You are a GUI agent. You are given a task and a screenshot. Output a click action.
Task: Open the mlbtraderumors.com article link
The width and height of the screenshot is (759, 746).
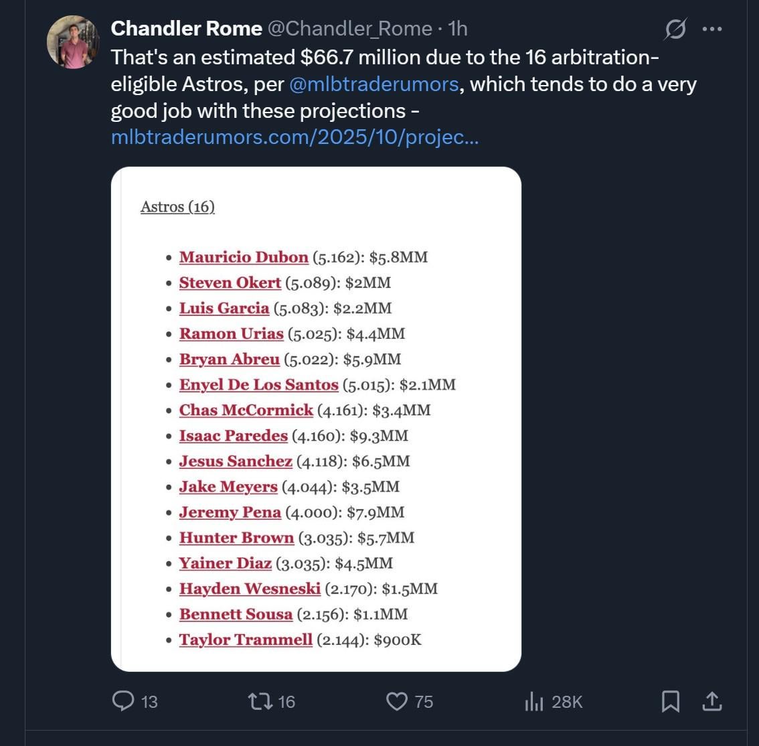coord(294,138)
